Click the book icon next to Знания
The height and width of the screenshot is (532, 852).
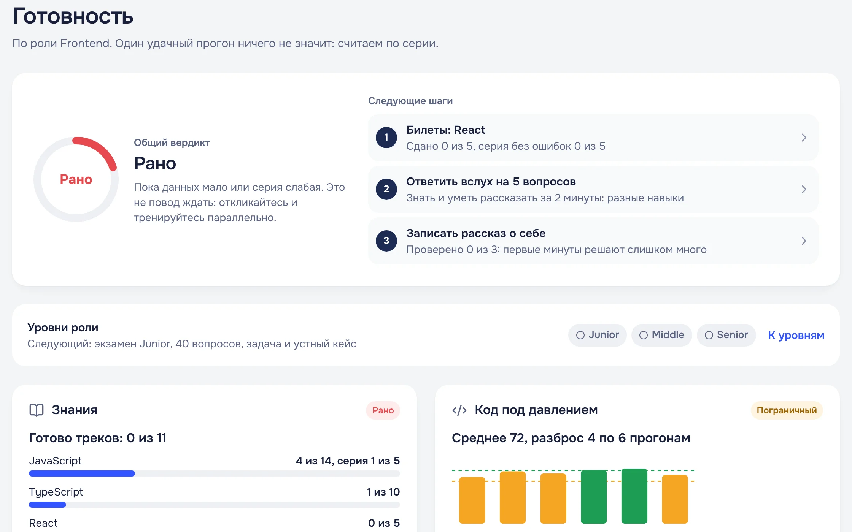tap(37, 410)
